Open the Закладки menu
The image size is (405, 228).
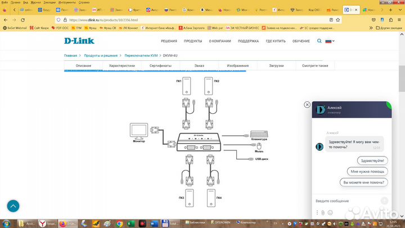click(49, 2)
